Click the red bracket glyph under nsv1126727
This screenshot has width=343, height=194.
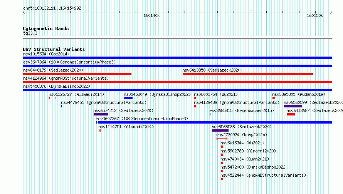[53, 98]
